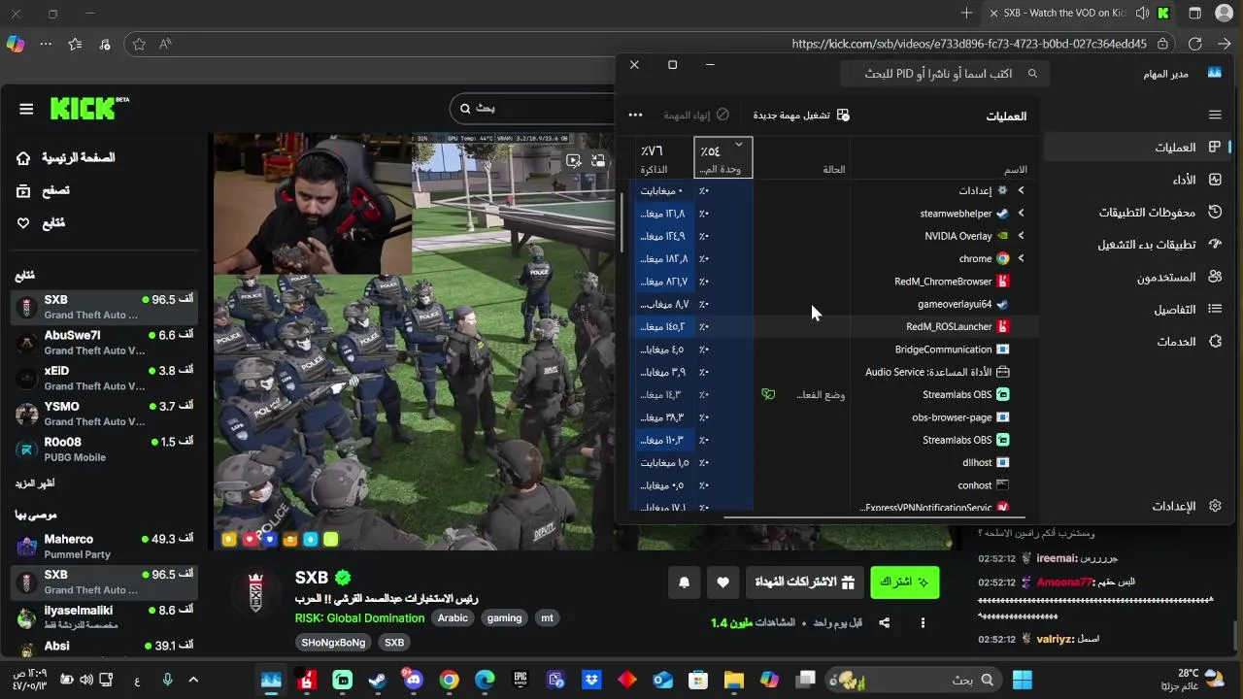Click the Run new task icon (تشغيل مهمة جديدة)
This screenshot has height=699, width=1243.
tap(843, 115)
